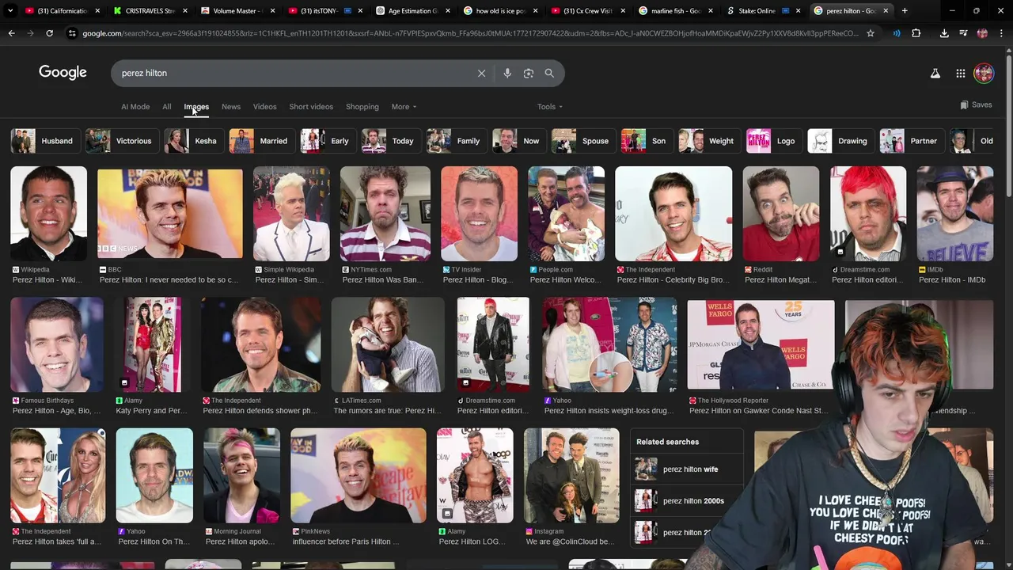Go to the Google logo homepage
Image resolution: width=1013 pixels, height=570 pixels.
tap(63, 72)
